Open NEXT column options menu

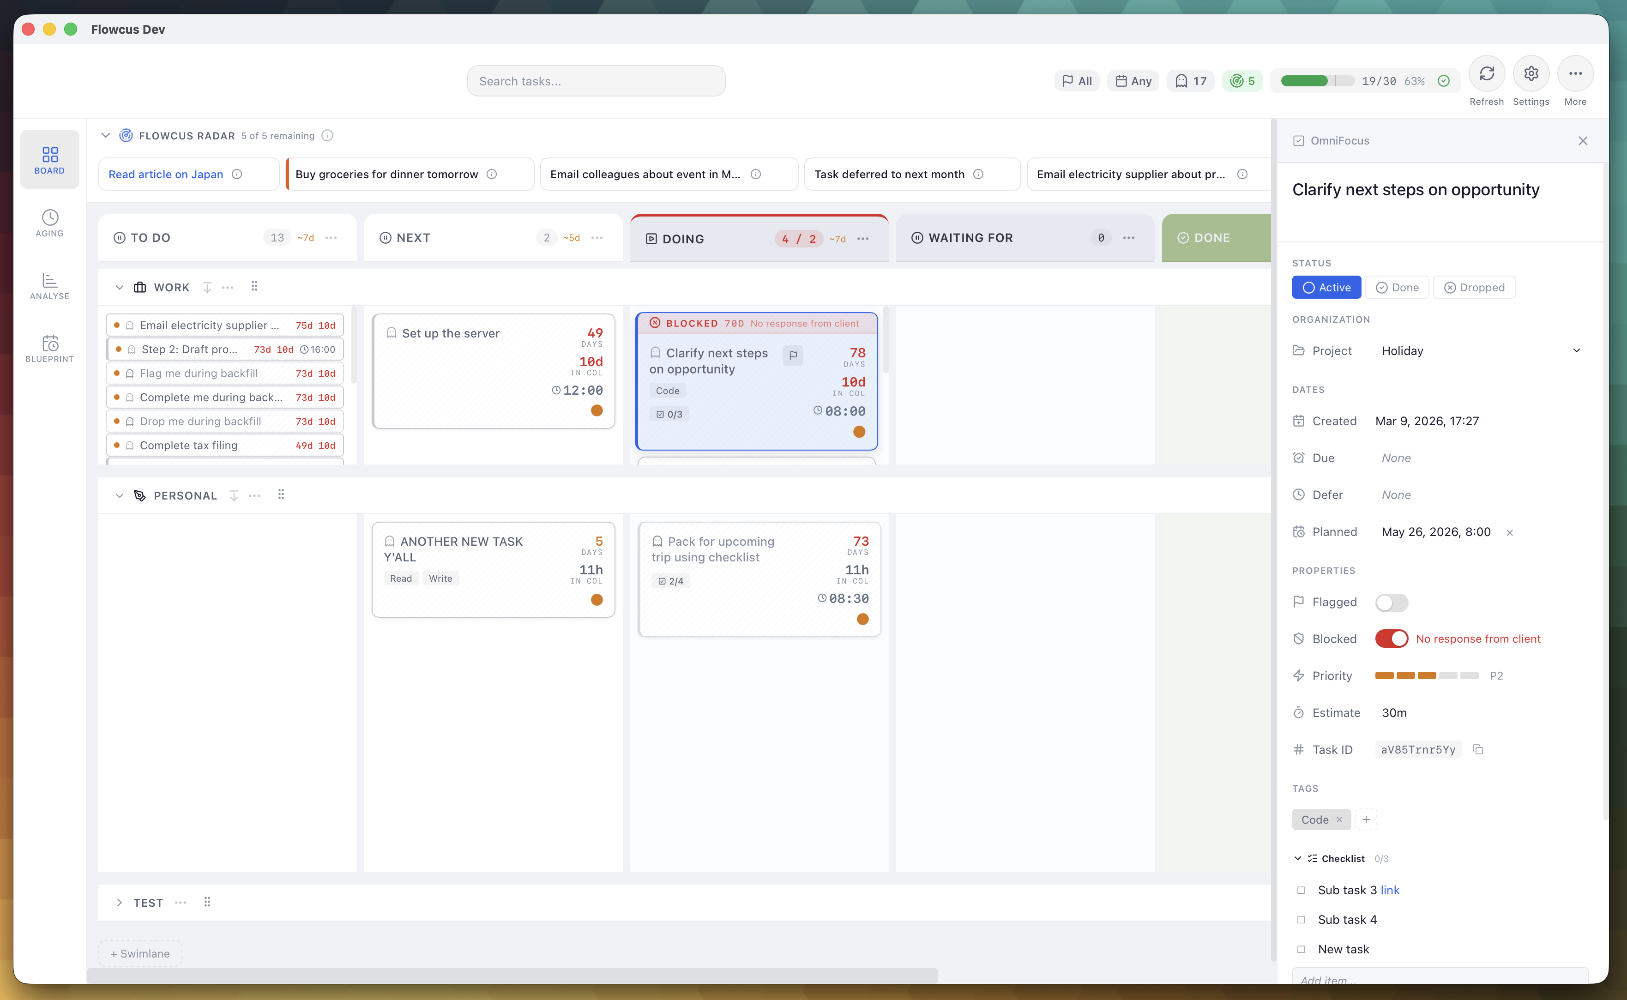tap(597, 237)
